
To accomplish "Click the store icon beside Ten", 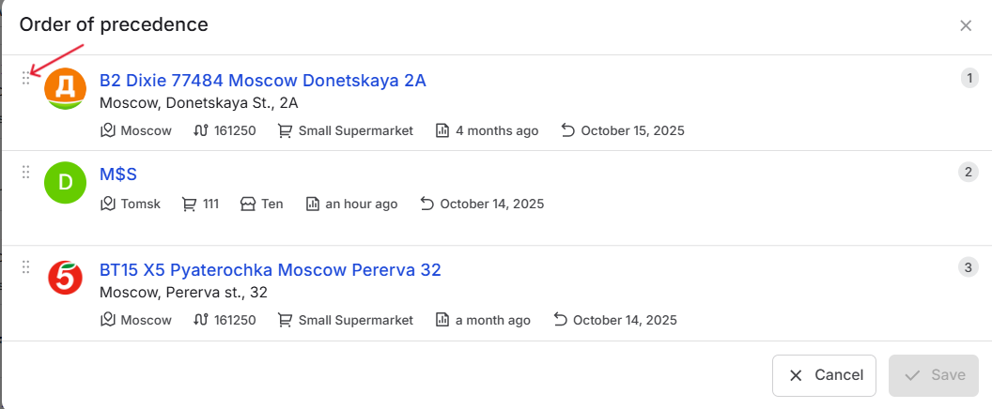I will (x=248, y=204).
